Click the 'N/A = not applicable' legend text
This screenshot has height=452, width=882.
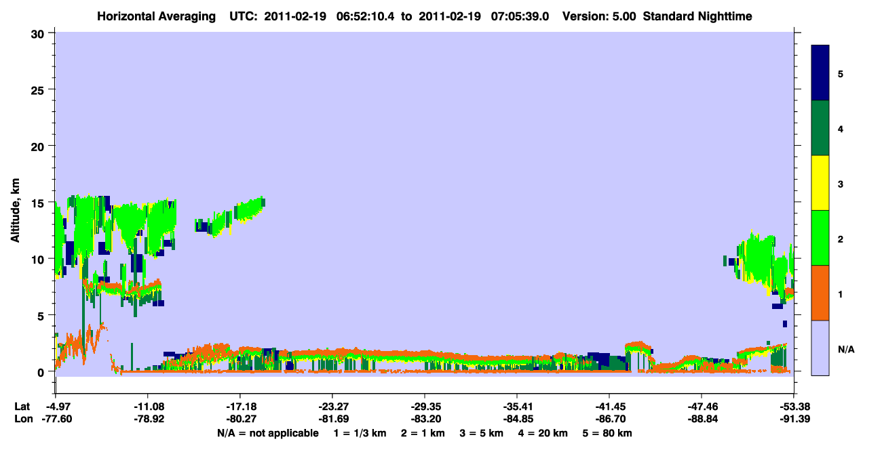point(268,432)
